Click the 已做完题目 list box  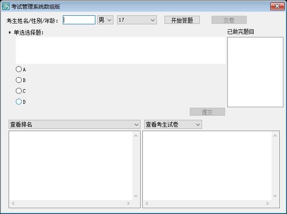pyautogui.click(x=255, y=72)
